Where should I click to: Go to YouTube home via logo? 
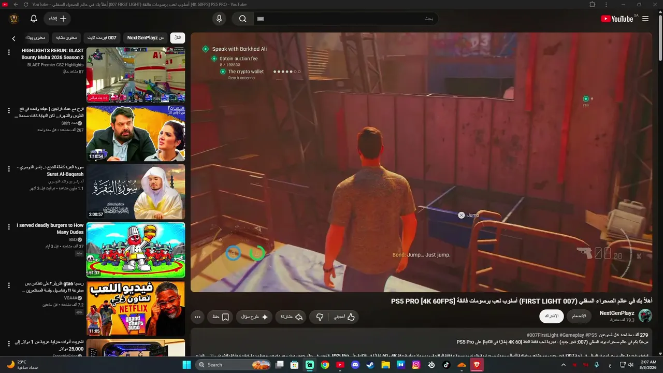coord(617,19)
